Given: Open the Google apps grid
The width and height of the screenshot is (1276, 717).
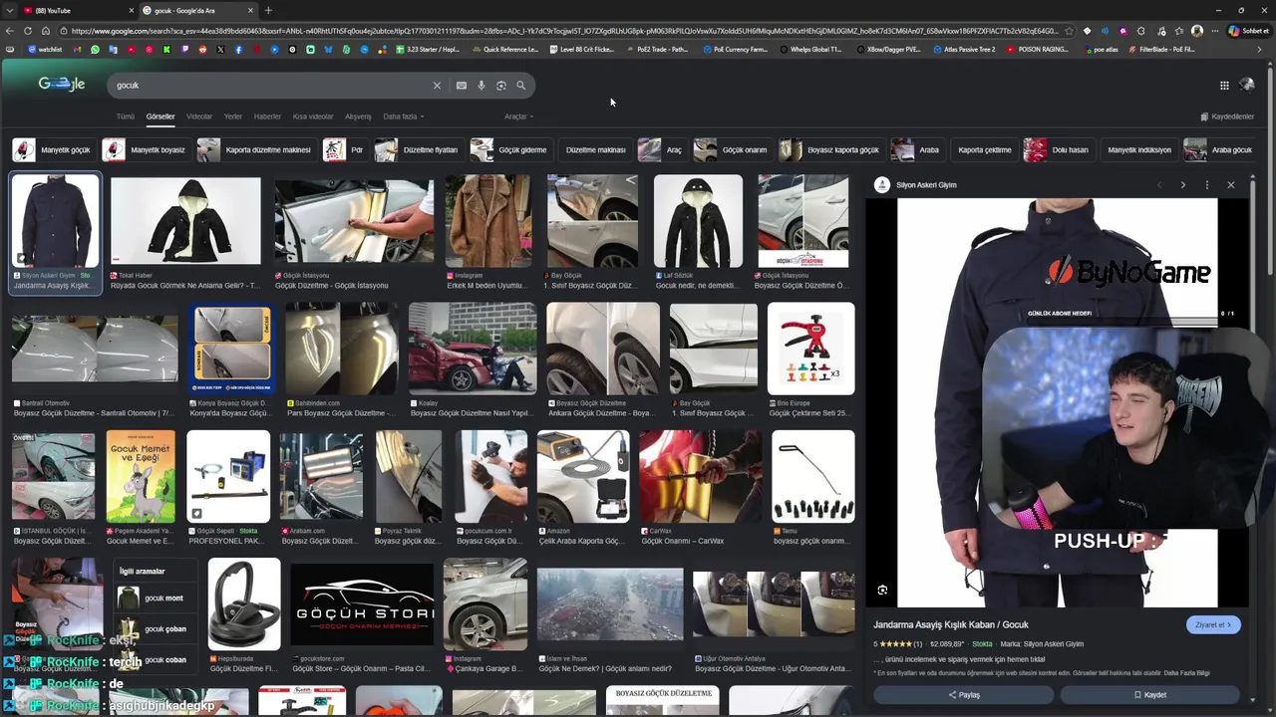Looking at the screenshot, I should 1224,85.
